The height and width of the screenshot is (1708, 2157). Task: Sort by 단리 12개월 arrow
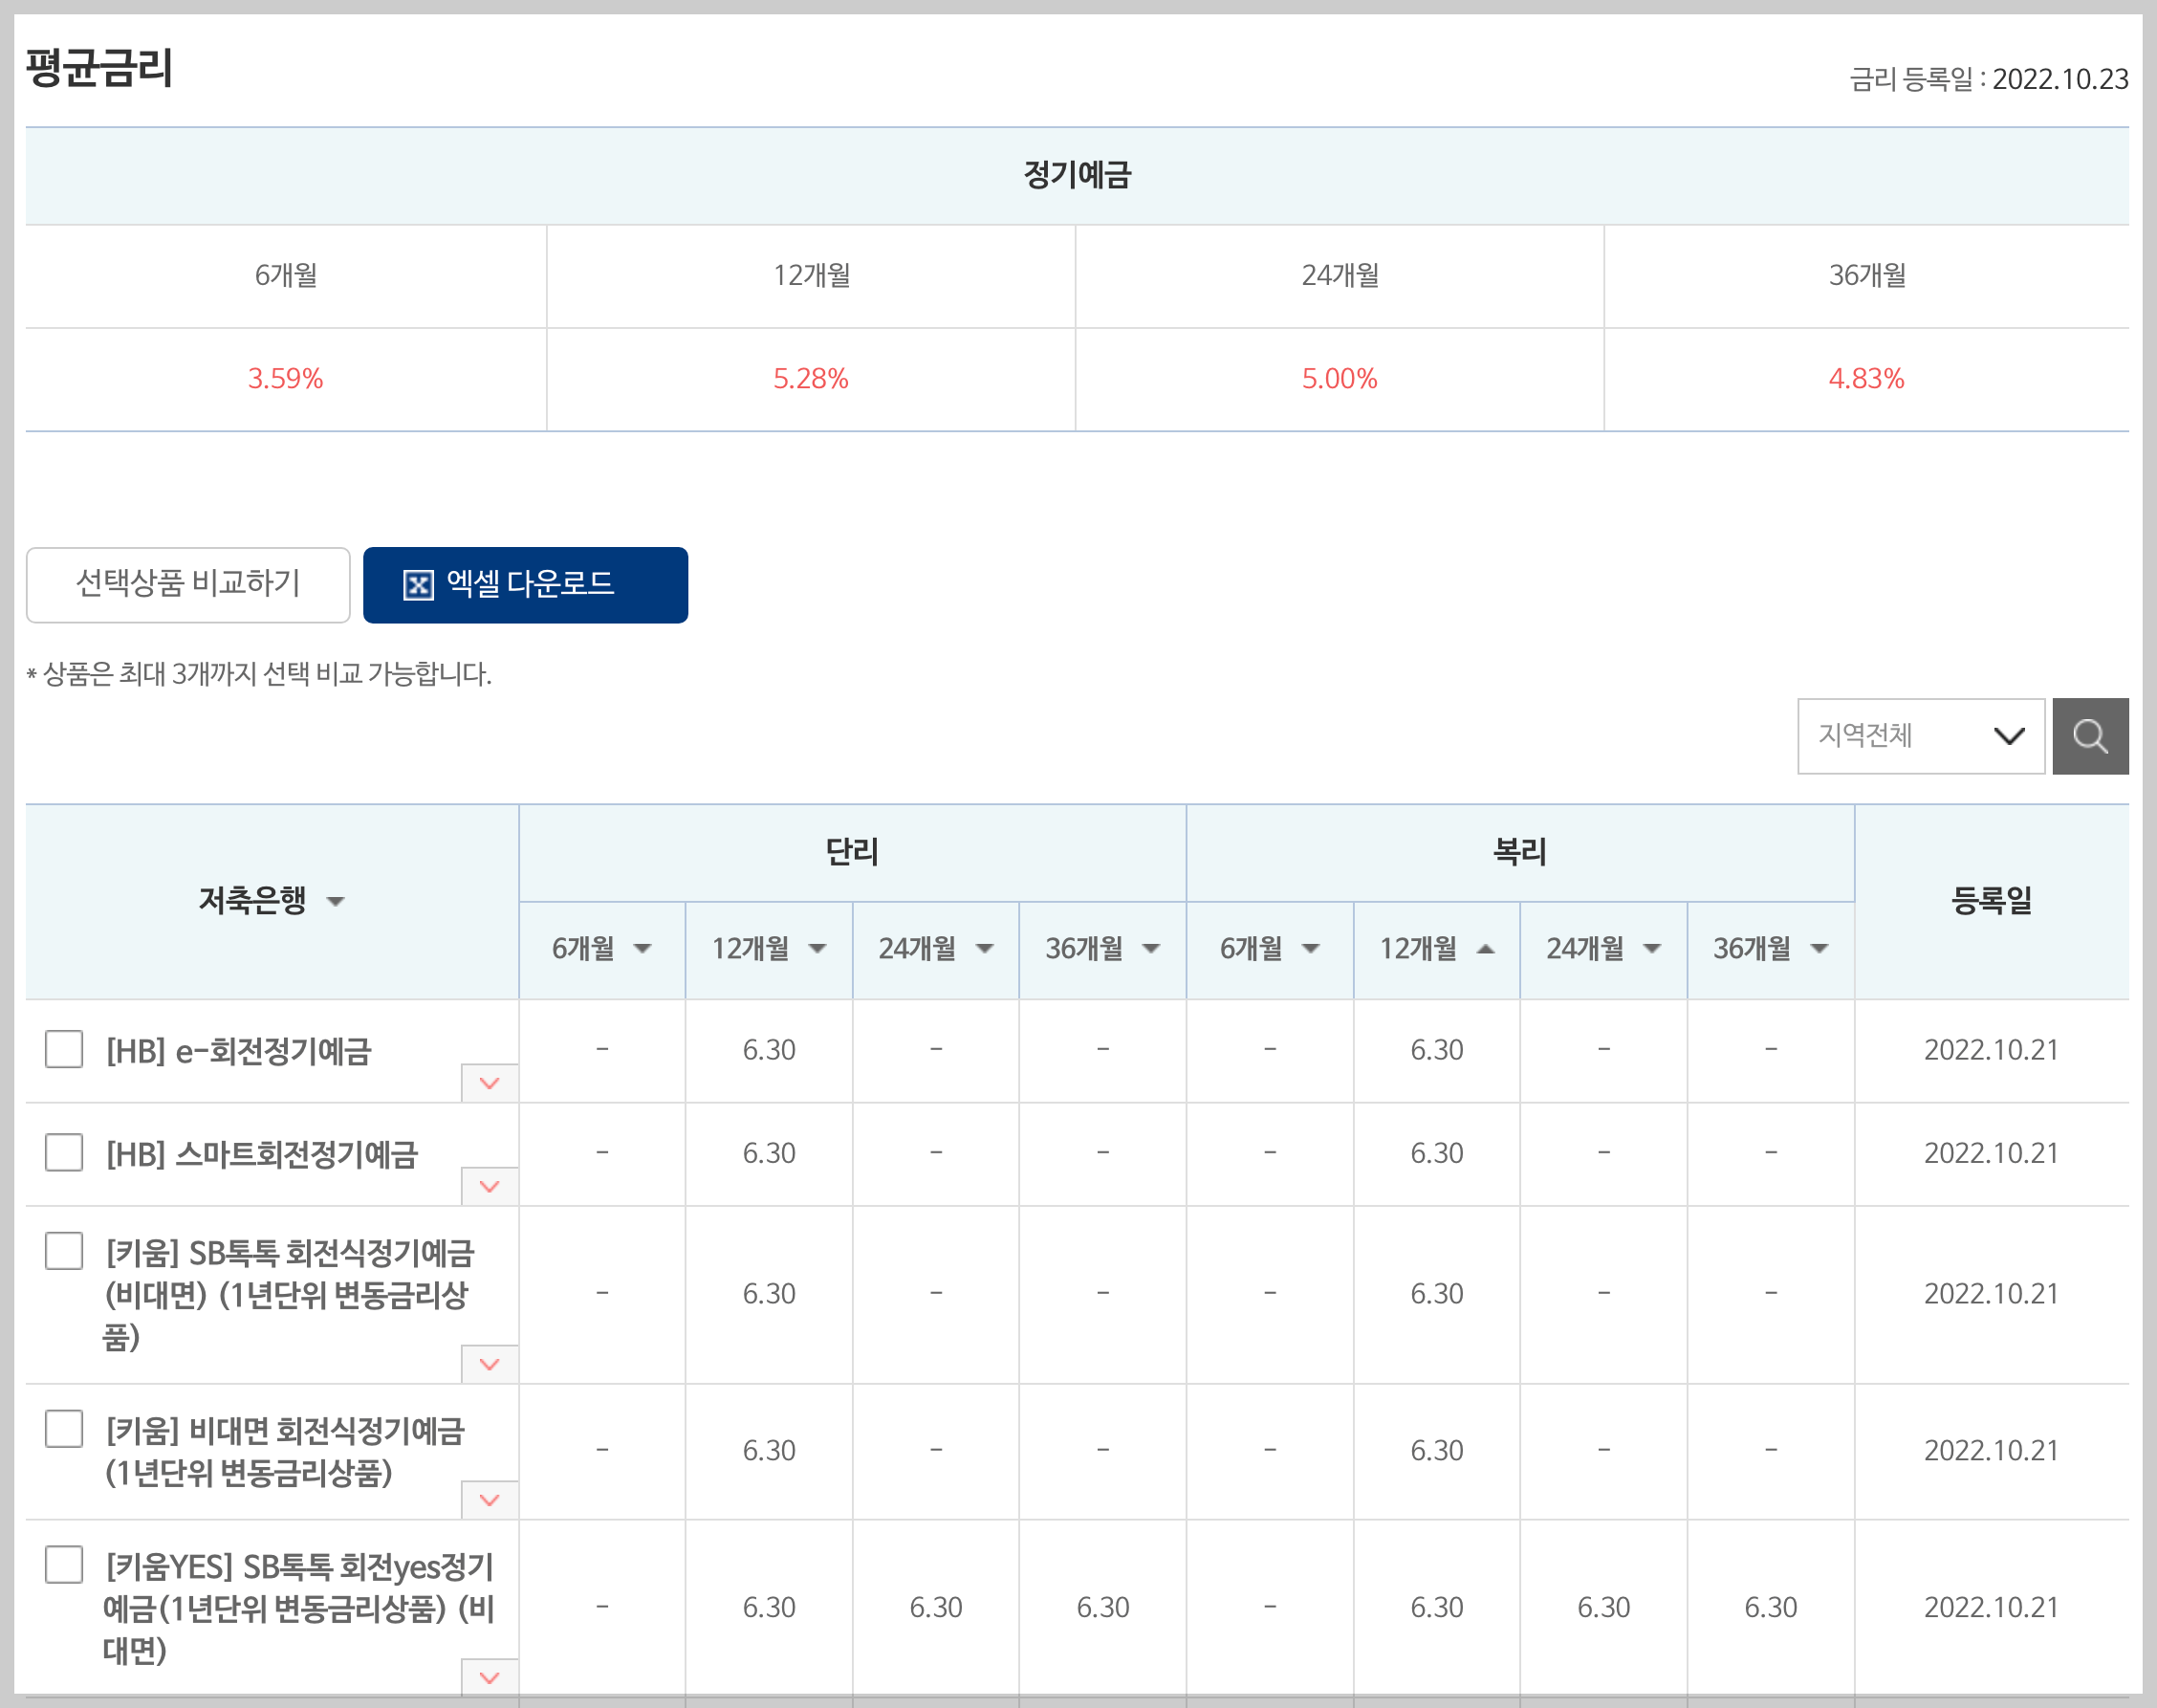pyautogui.click(x=817, y=948)
